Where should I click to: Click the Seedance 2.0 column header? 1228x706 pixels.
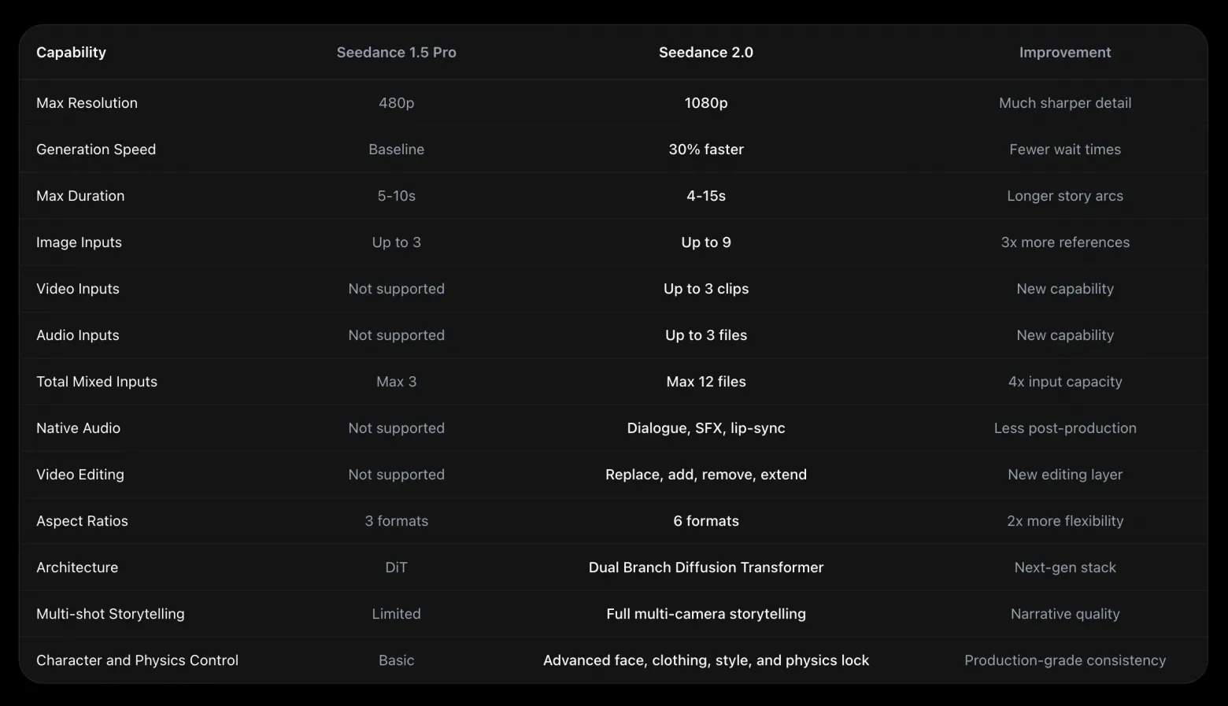point(706,53)
